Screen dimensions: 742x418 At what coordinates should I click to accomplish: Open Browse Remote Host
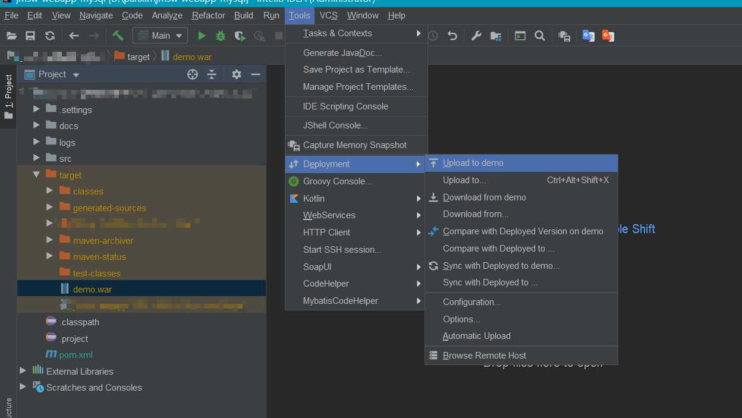(x=521, y=356)
